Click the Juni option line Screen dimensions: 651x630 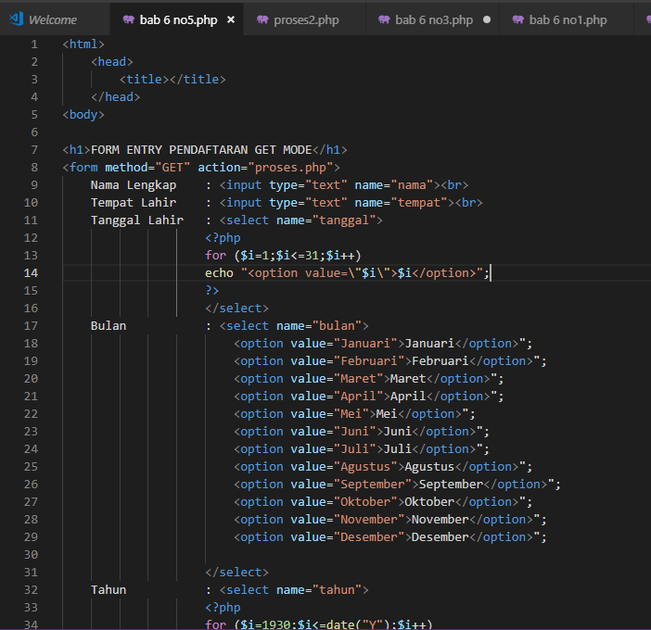click(362, 432)
